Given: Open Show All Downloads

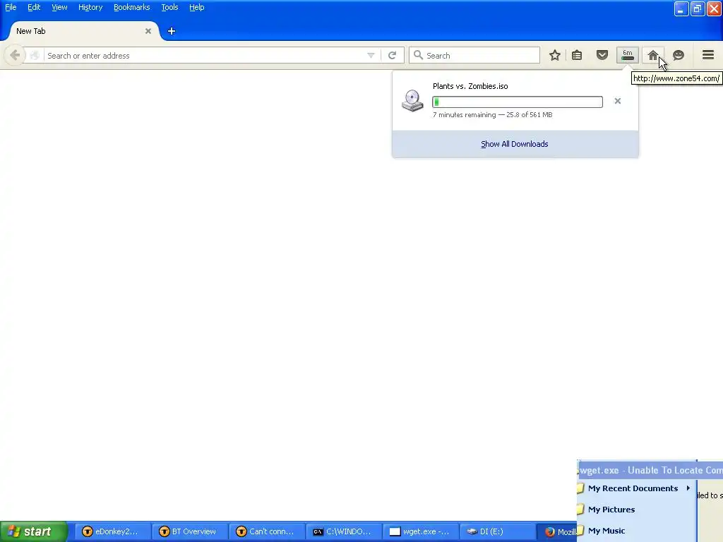Looking at the screenshot, I should 515,144.
